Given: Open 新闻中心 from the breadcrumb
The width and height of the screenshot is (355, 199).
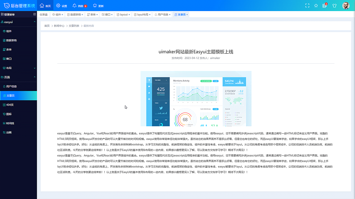Looking at the screenshot, I should (59, 26).
